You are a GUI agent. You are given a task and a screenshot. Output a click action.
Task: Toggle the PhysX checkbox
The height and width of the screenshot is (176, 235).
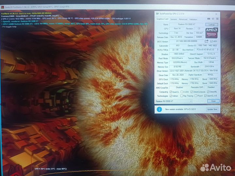(196, 96)
